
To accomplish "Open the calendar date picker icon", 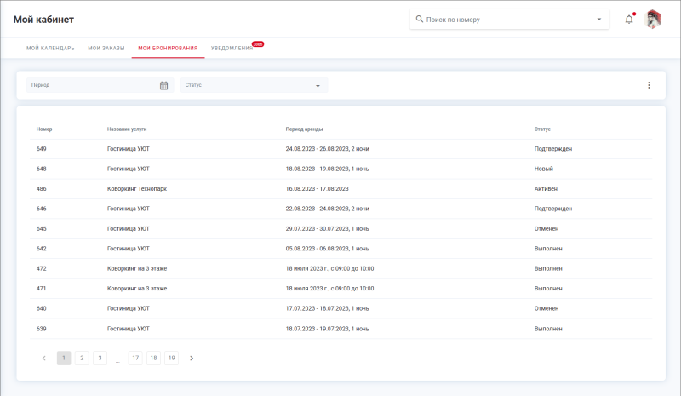I will [163, 85].
